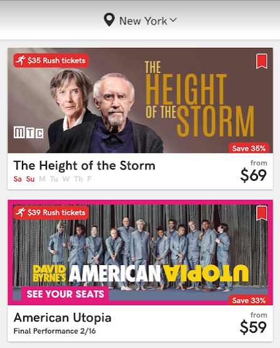Image resolution: width=280 pixels, height=348 pixels.
Task: Click the from $69 price
Action: point(254,171)
